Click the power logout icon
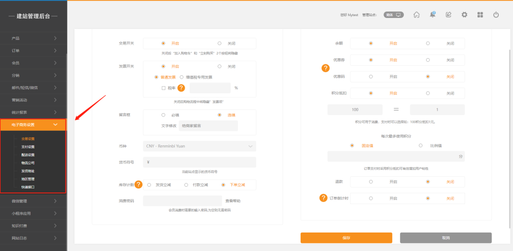The width and height of the screenshot is (513, 251). pyautogui.click(x=496, y=15)
